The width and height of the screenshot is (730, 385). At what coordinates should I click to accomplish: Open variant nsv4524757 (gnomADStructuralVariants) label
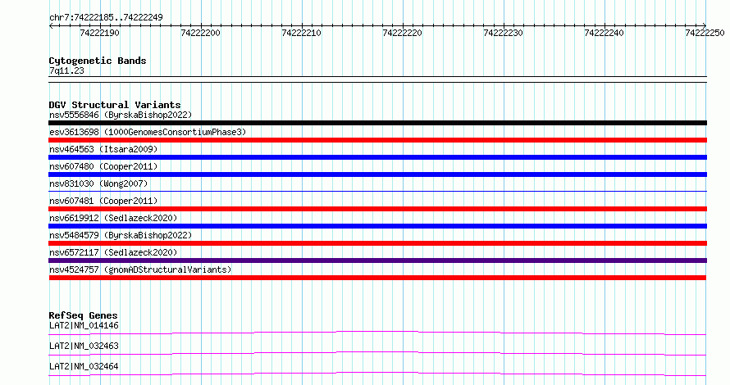[140, 269]
